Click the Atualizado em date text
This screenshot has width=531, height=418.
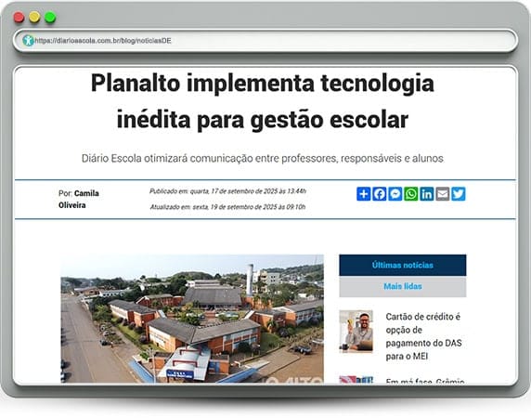pyautogui.click(x=228, y=206)
